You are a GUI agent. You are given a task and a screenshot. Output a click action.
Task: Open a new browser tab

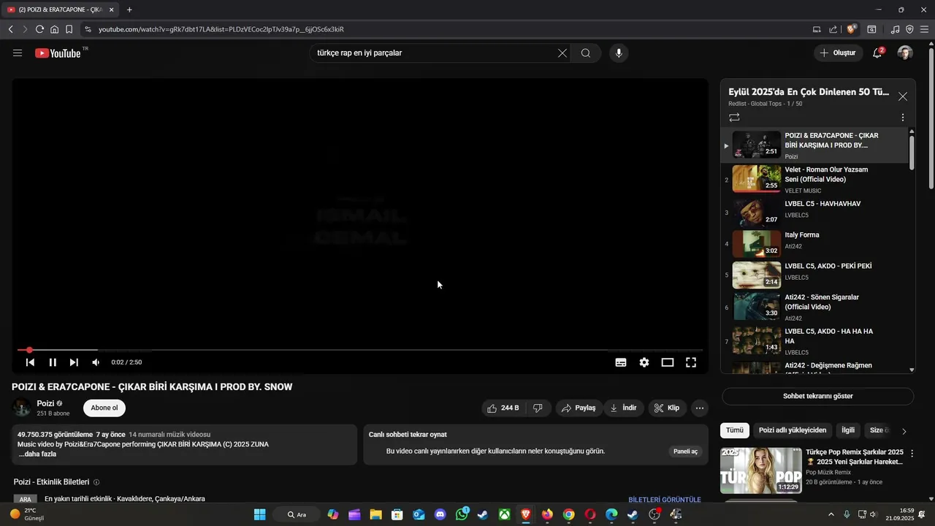(x=129, y=9)
